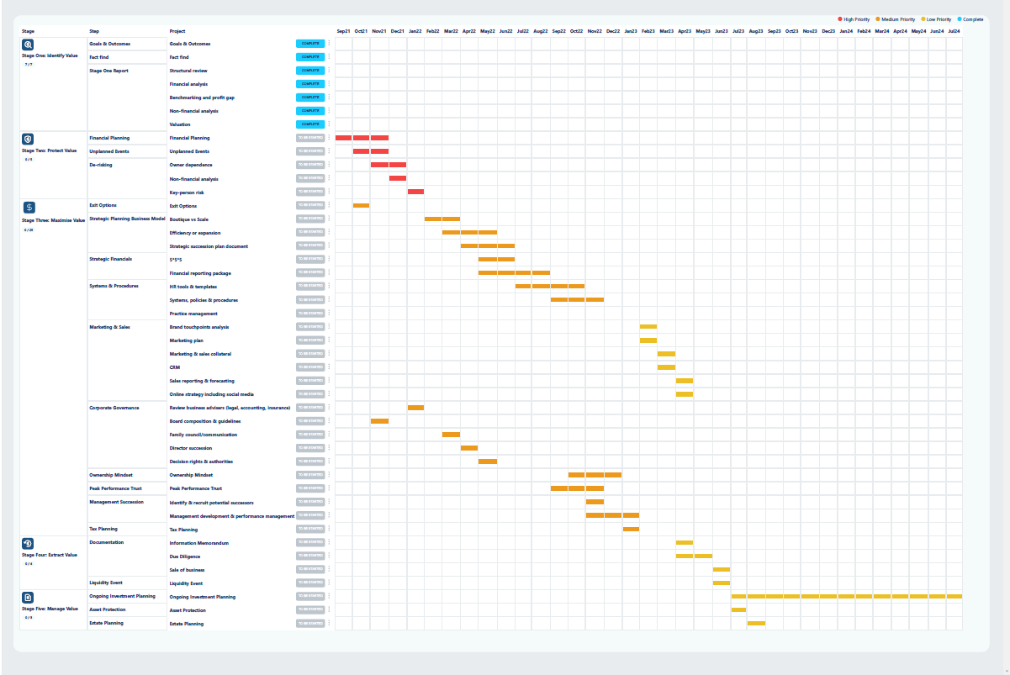Click the High Priority red legend dot

click(840, 18)
